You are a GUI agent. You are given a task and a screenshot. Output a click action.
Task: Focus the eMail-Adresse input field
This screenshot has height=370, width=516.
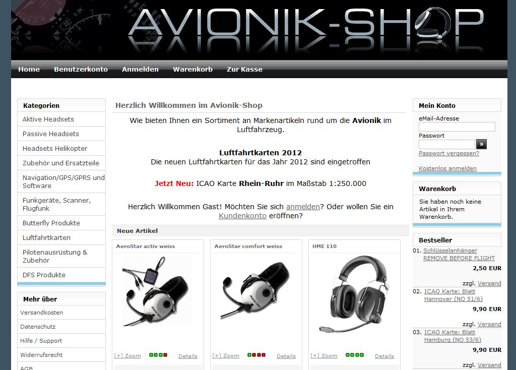(x=457, y=127)
